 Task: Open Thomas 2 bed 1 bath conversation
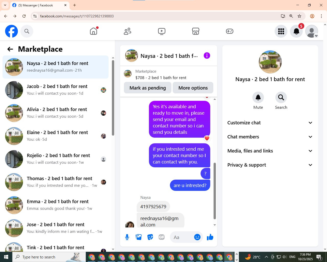[55, 182]
